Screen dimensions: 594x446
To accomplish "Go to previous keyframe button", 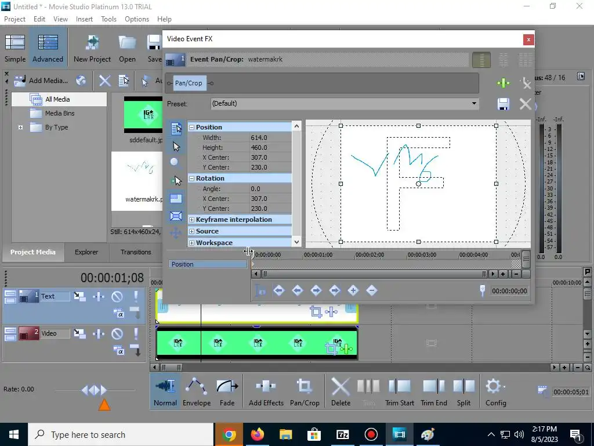I will coord(298,291).
